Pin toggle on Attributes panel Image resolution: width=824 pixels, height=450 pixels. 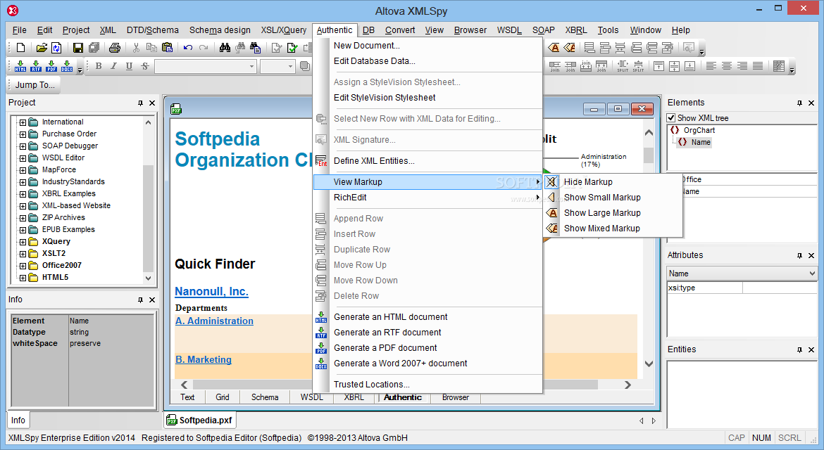click(x=799, y=255)
